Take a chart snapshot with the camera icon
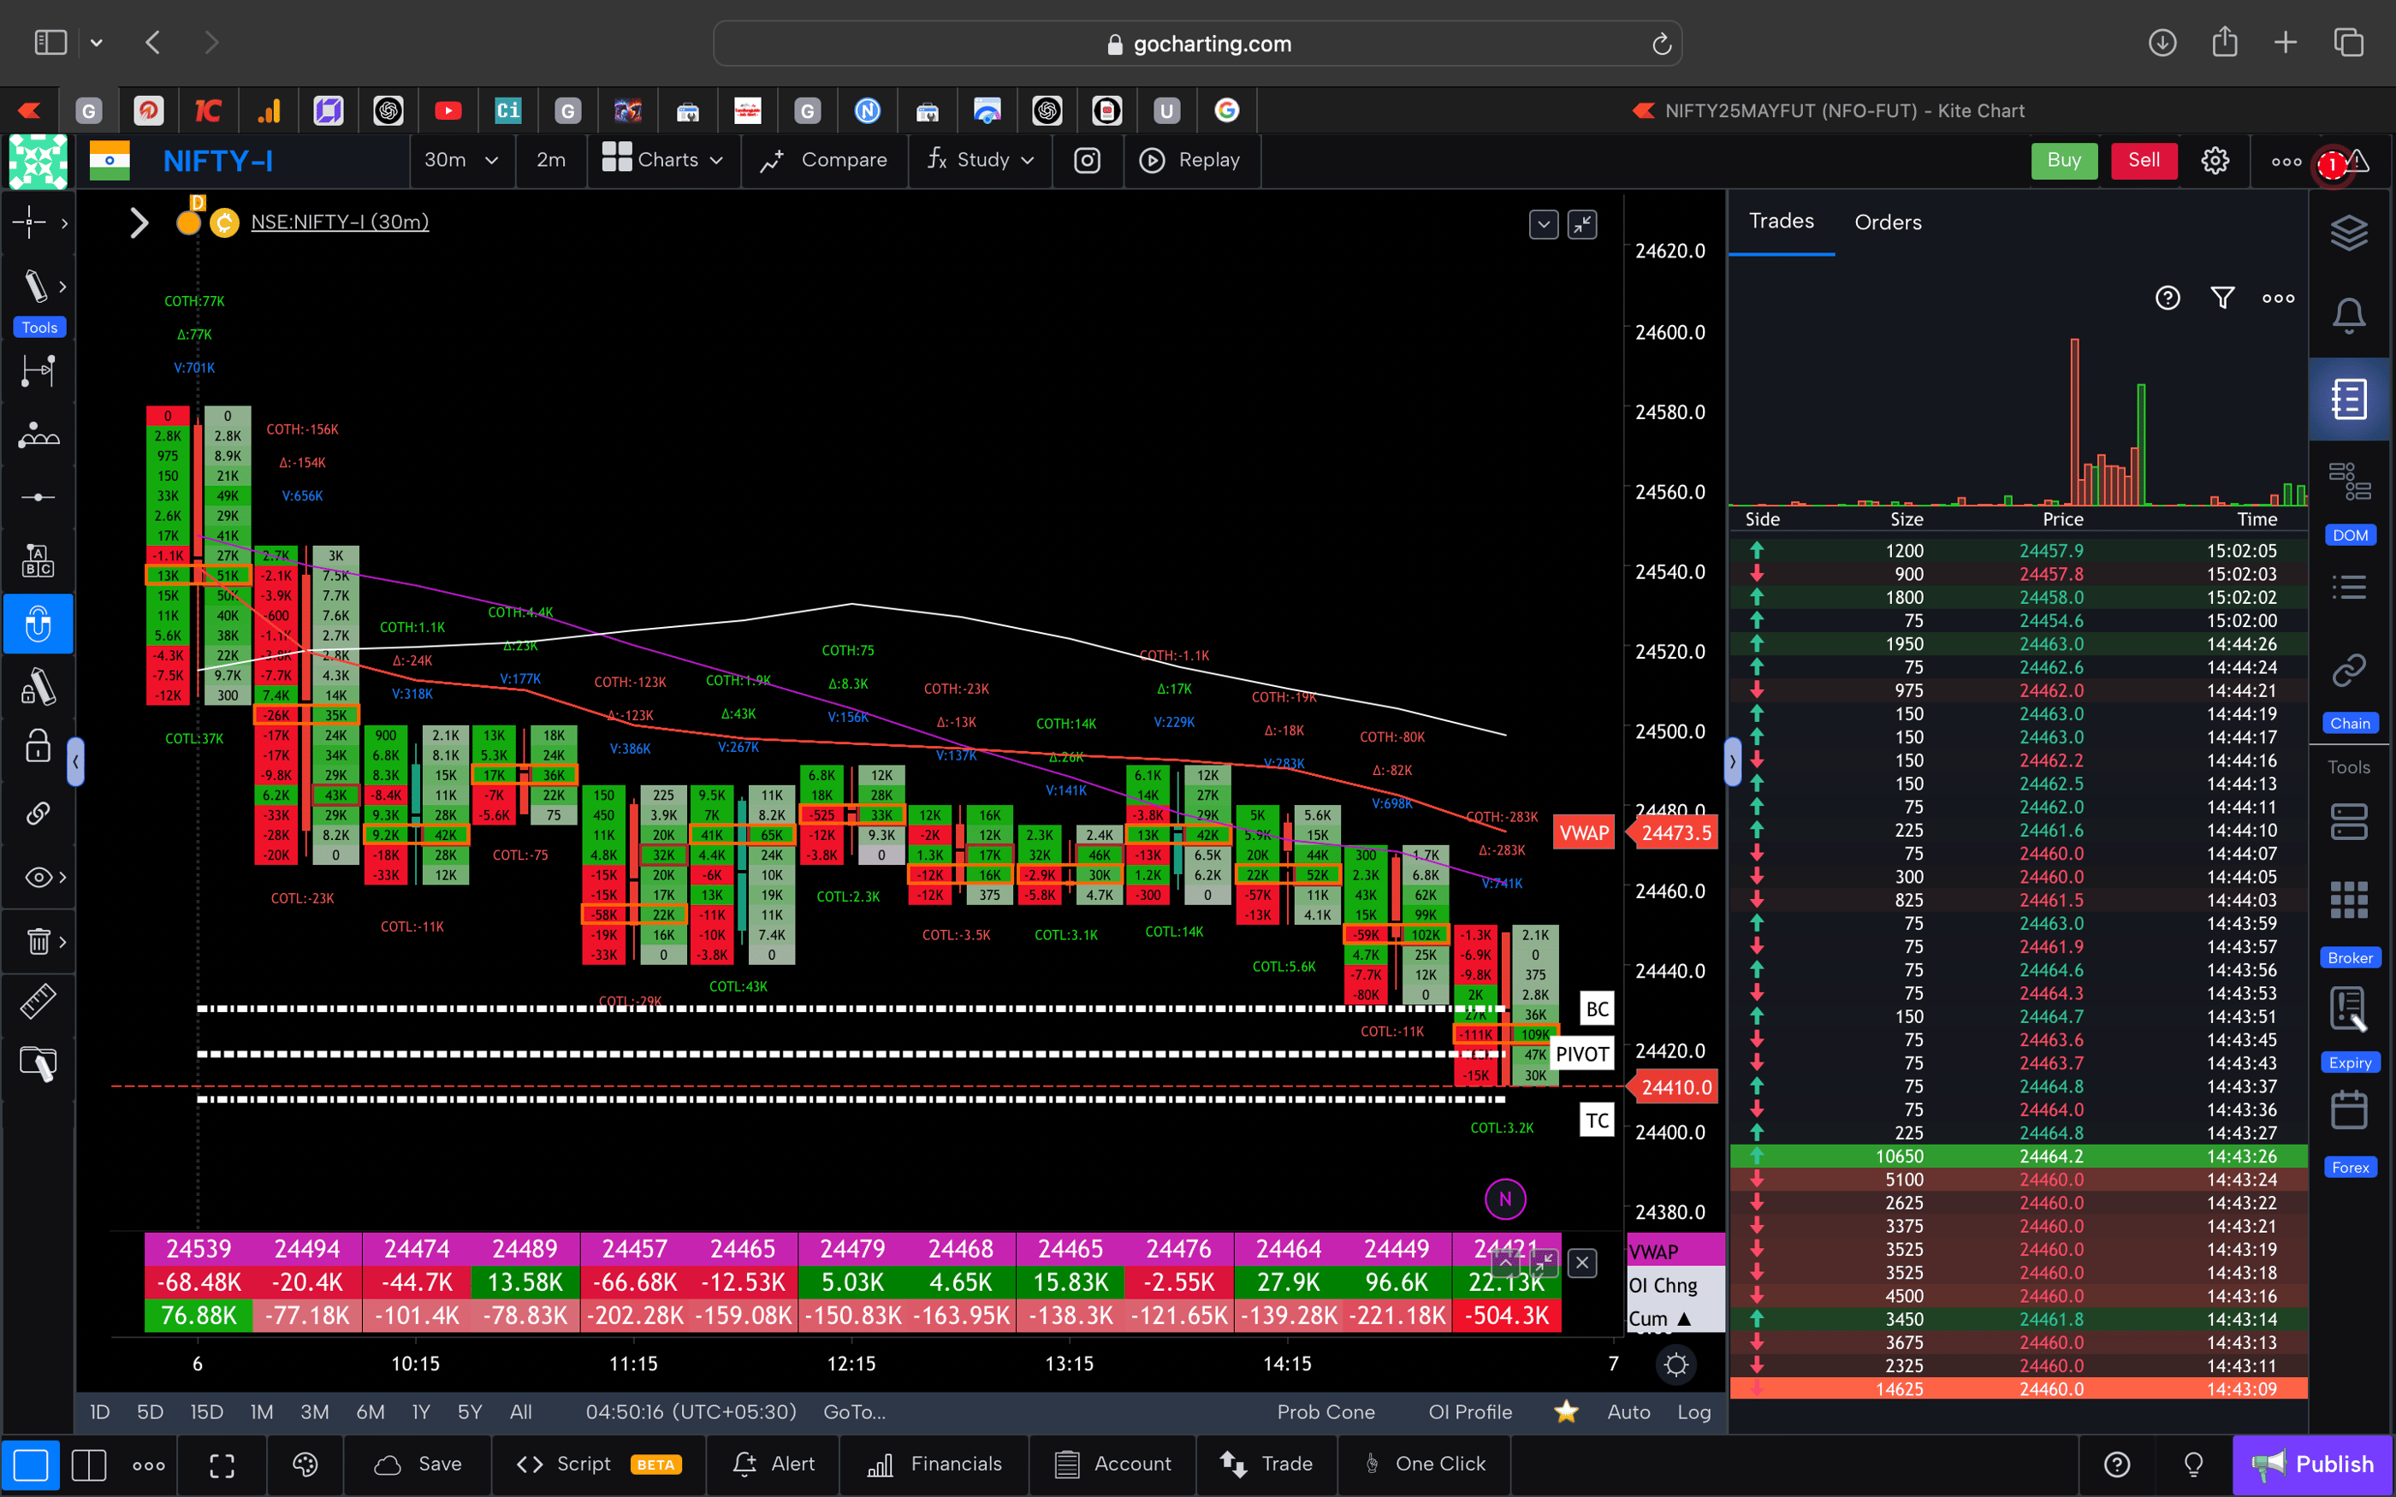The width and height of the screenshot is (2396, 1497). tap(1087, 161)
